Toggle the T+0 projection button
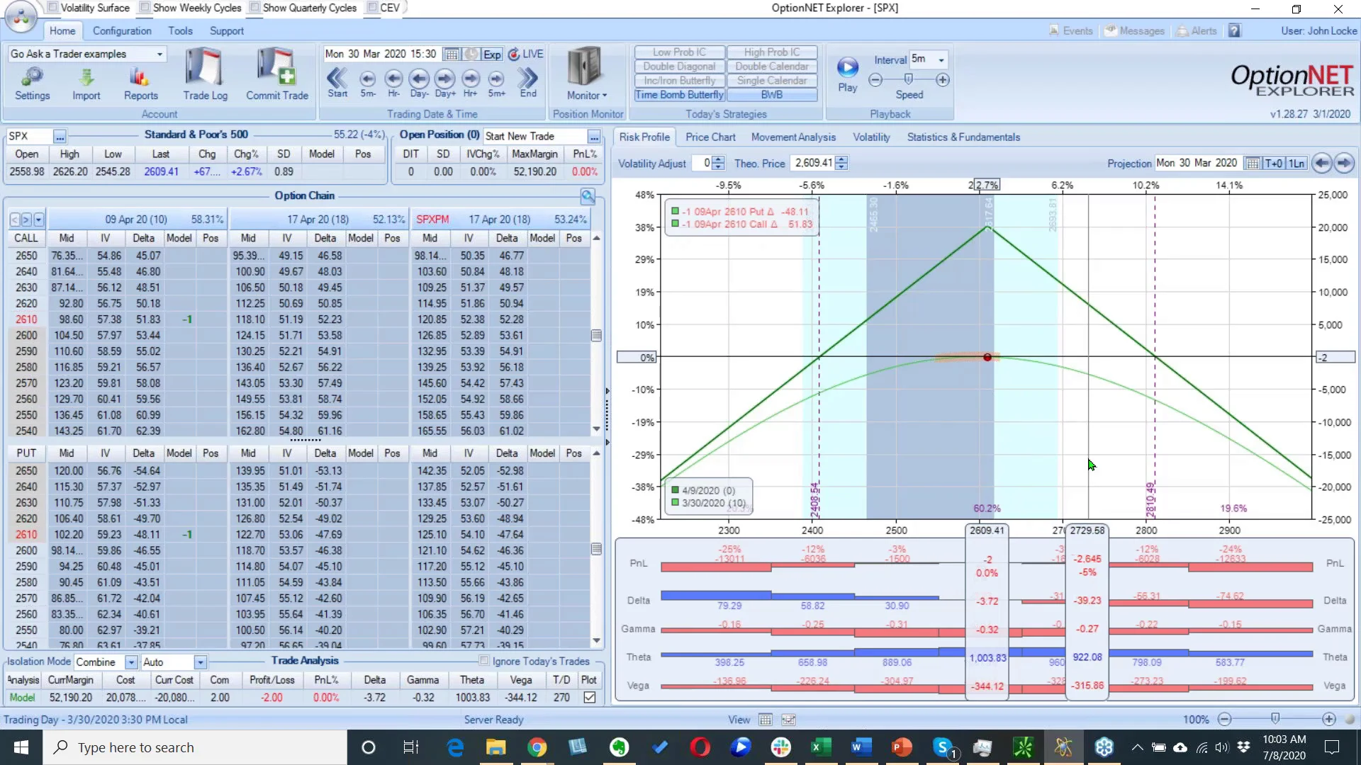The height and width of the screenshot is (765, 1361). tap(1273, 164)
